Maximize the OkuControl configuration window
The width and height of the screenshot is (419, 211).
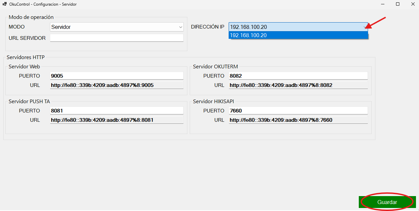[398, 4]
